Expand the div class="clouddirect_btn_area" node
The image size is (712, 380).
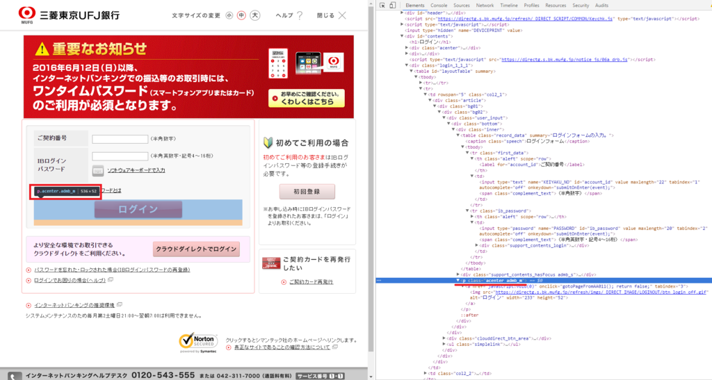click(x=444, y=338)
